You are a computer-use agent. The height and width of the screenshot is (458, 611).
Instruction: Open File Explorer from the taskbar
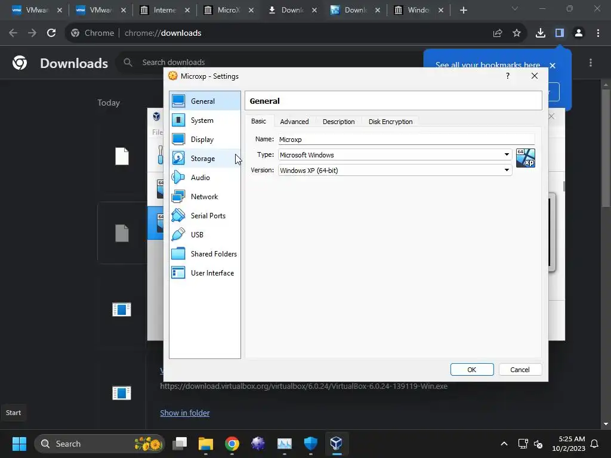click(206, 444)
